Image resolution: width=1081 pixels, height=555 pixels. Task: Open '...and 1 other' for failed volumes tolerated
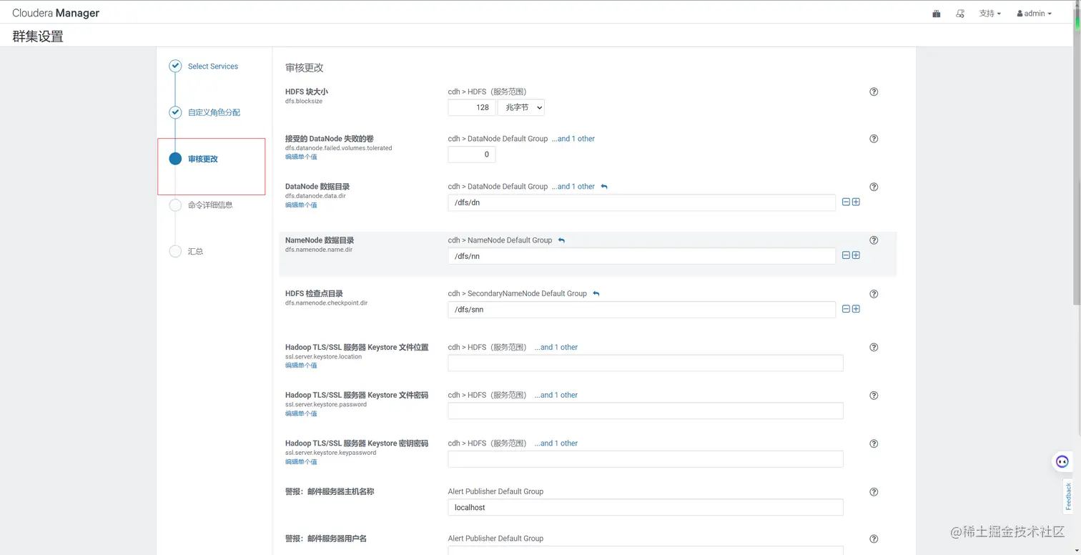pos(573,139)
